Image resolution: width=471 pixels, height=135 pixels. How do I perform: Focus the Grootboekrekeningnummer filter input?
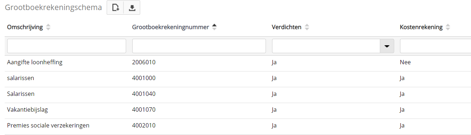(199, 46)
